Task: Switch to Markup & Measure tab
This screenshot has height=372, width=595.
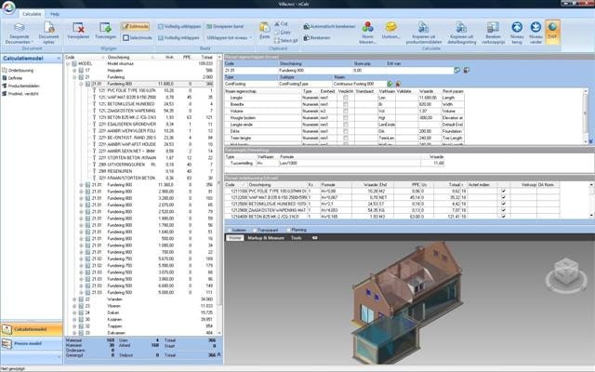Action: point(267,238)
